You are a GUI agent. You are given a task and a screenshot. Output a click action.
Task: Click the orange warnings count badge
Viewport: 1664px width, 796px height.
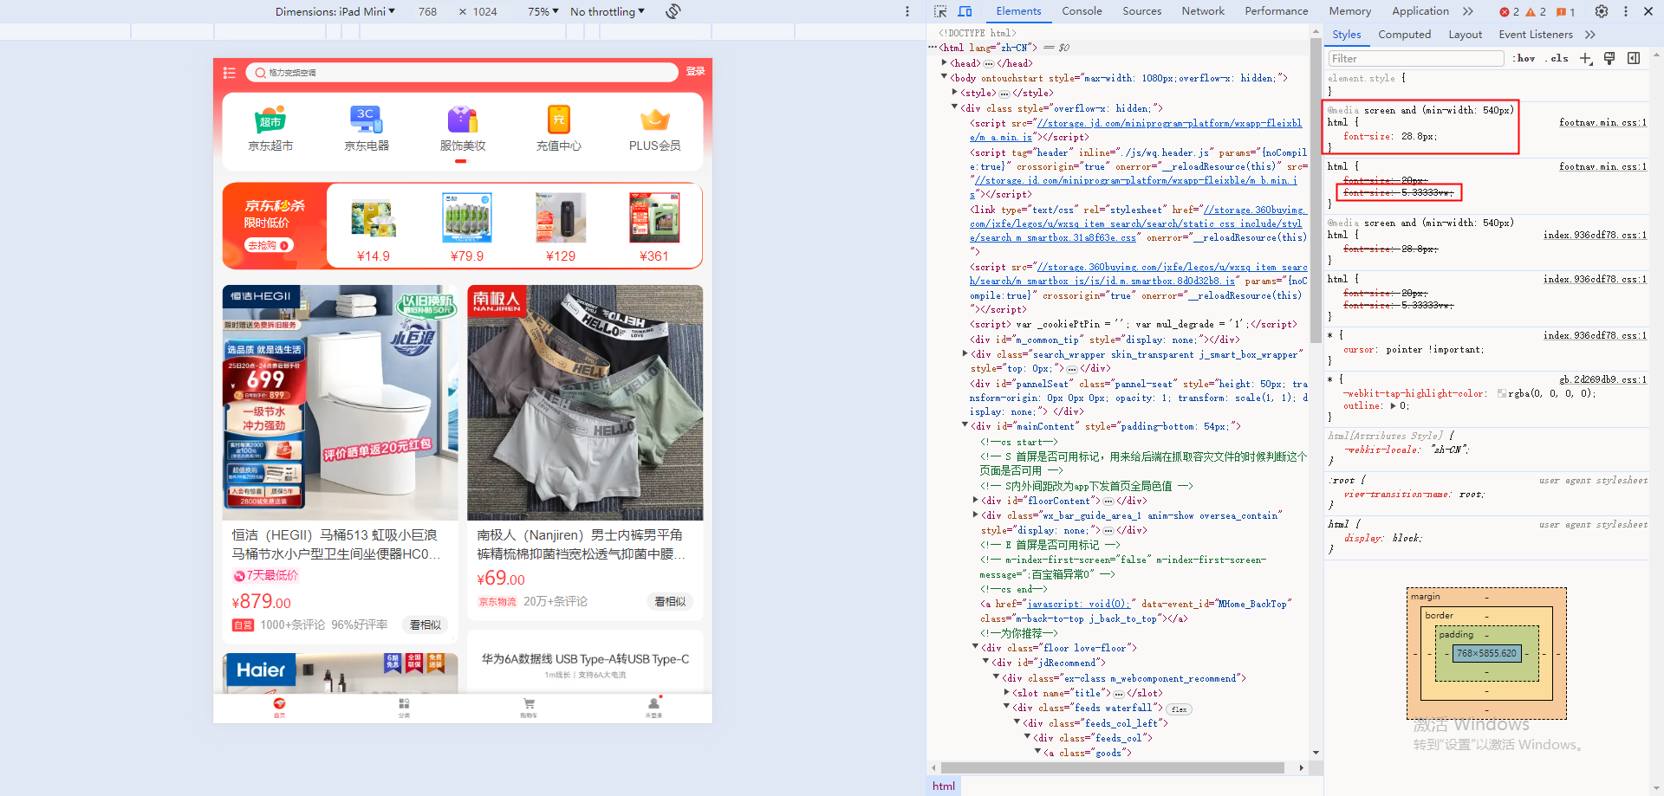1536,11
